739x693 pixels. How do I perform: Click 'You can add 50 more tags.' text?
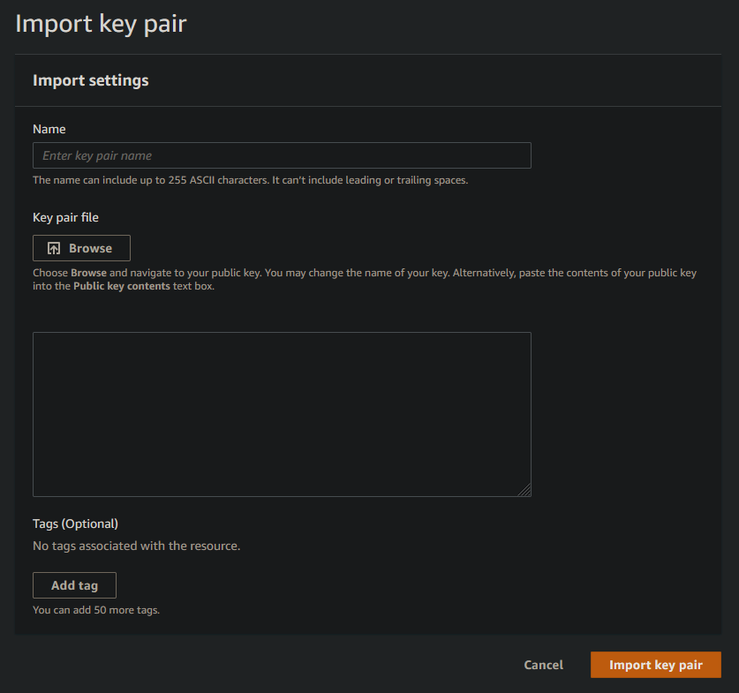point(96,610)
